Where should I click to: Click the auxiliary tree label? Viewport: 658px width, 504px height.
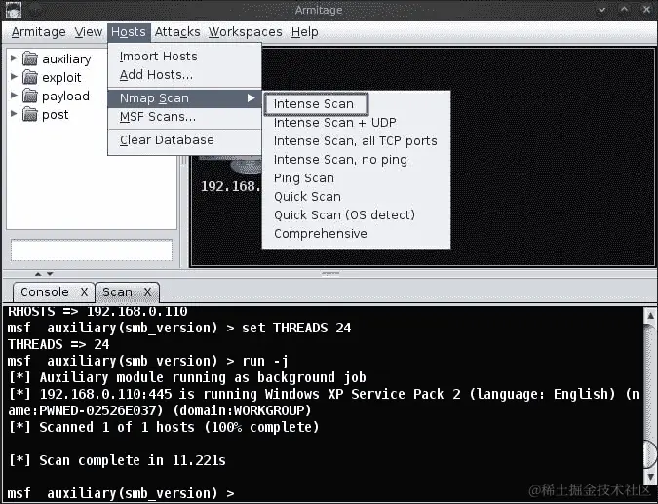click(66, 59)
